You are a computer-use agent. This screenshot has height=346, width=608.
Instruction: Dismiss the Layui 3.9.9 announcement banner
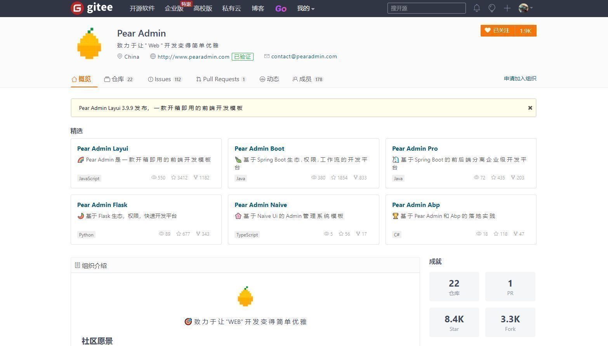(x=530, y=108)
